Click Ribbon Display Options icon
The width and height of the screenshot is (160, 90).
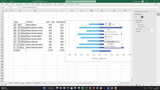pyautogui.click(x=146, y=1)
